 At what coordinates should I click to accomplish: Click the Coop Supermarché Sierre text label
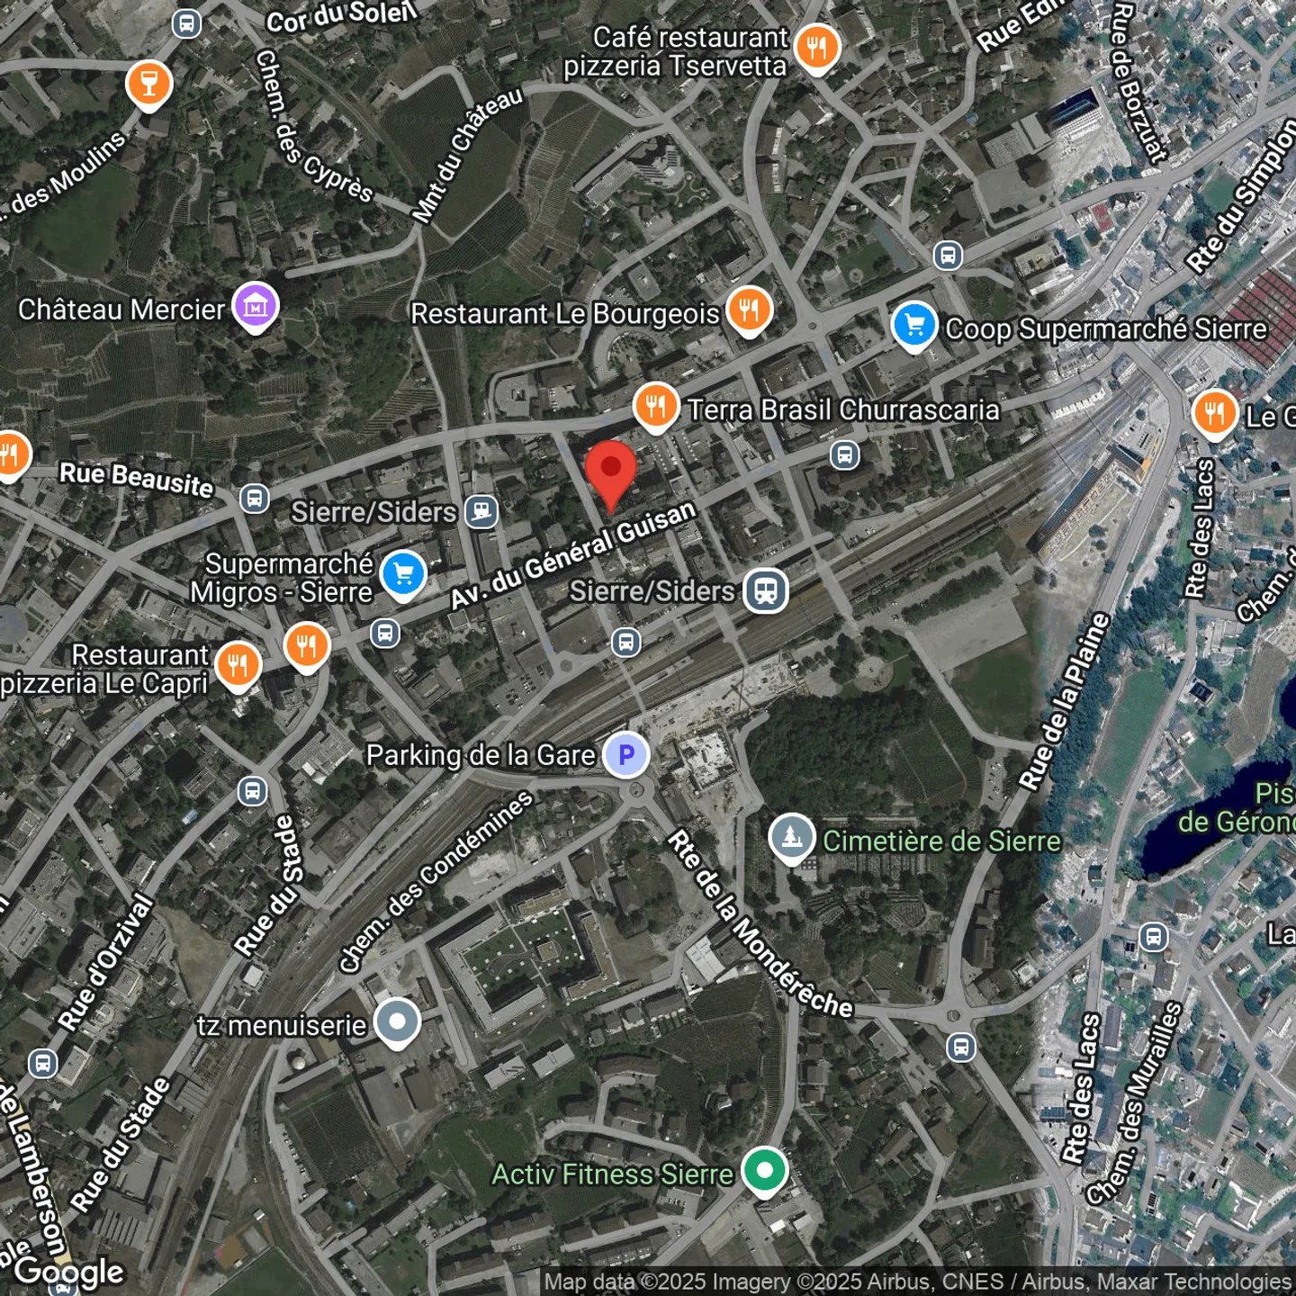(1106, 329)
